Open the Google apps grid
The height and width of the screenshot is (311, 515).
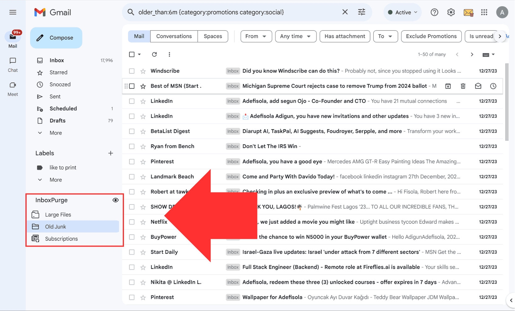(x=484, y=12)
